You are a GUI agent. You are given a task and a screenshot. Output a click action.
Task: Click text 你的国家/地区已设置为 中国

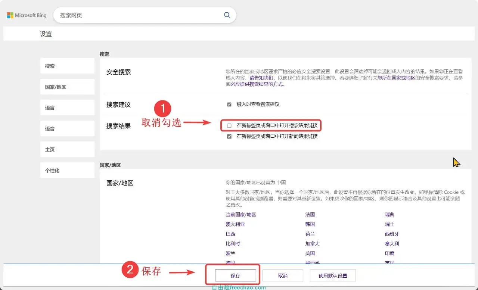[256, 183]
